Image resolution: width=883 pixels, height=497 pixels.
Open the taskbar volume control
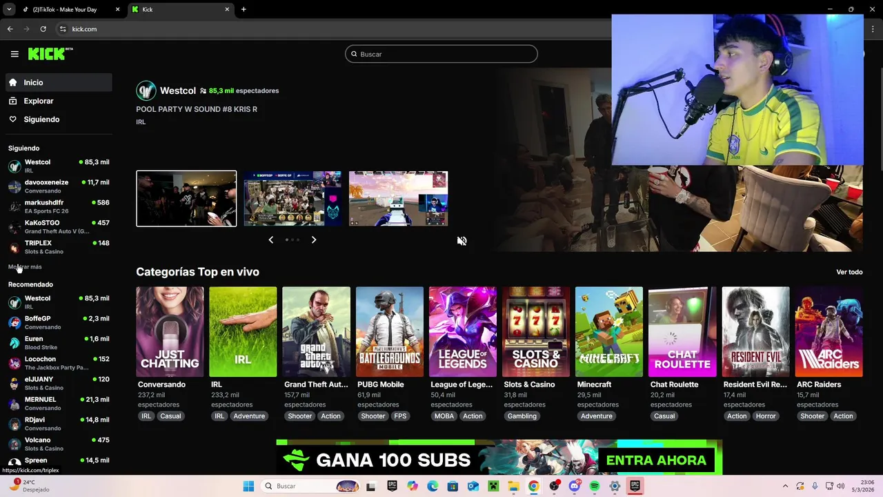841,486
